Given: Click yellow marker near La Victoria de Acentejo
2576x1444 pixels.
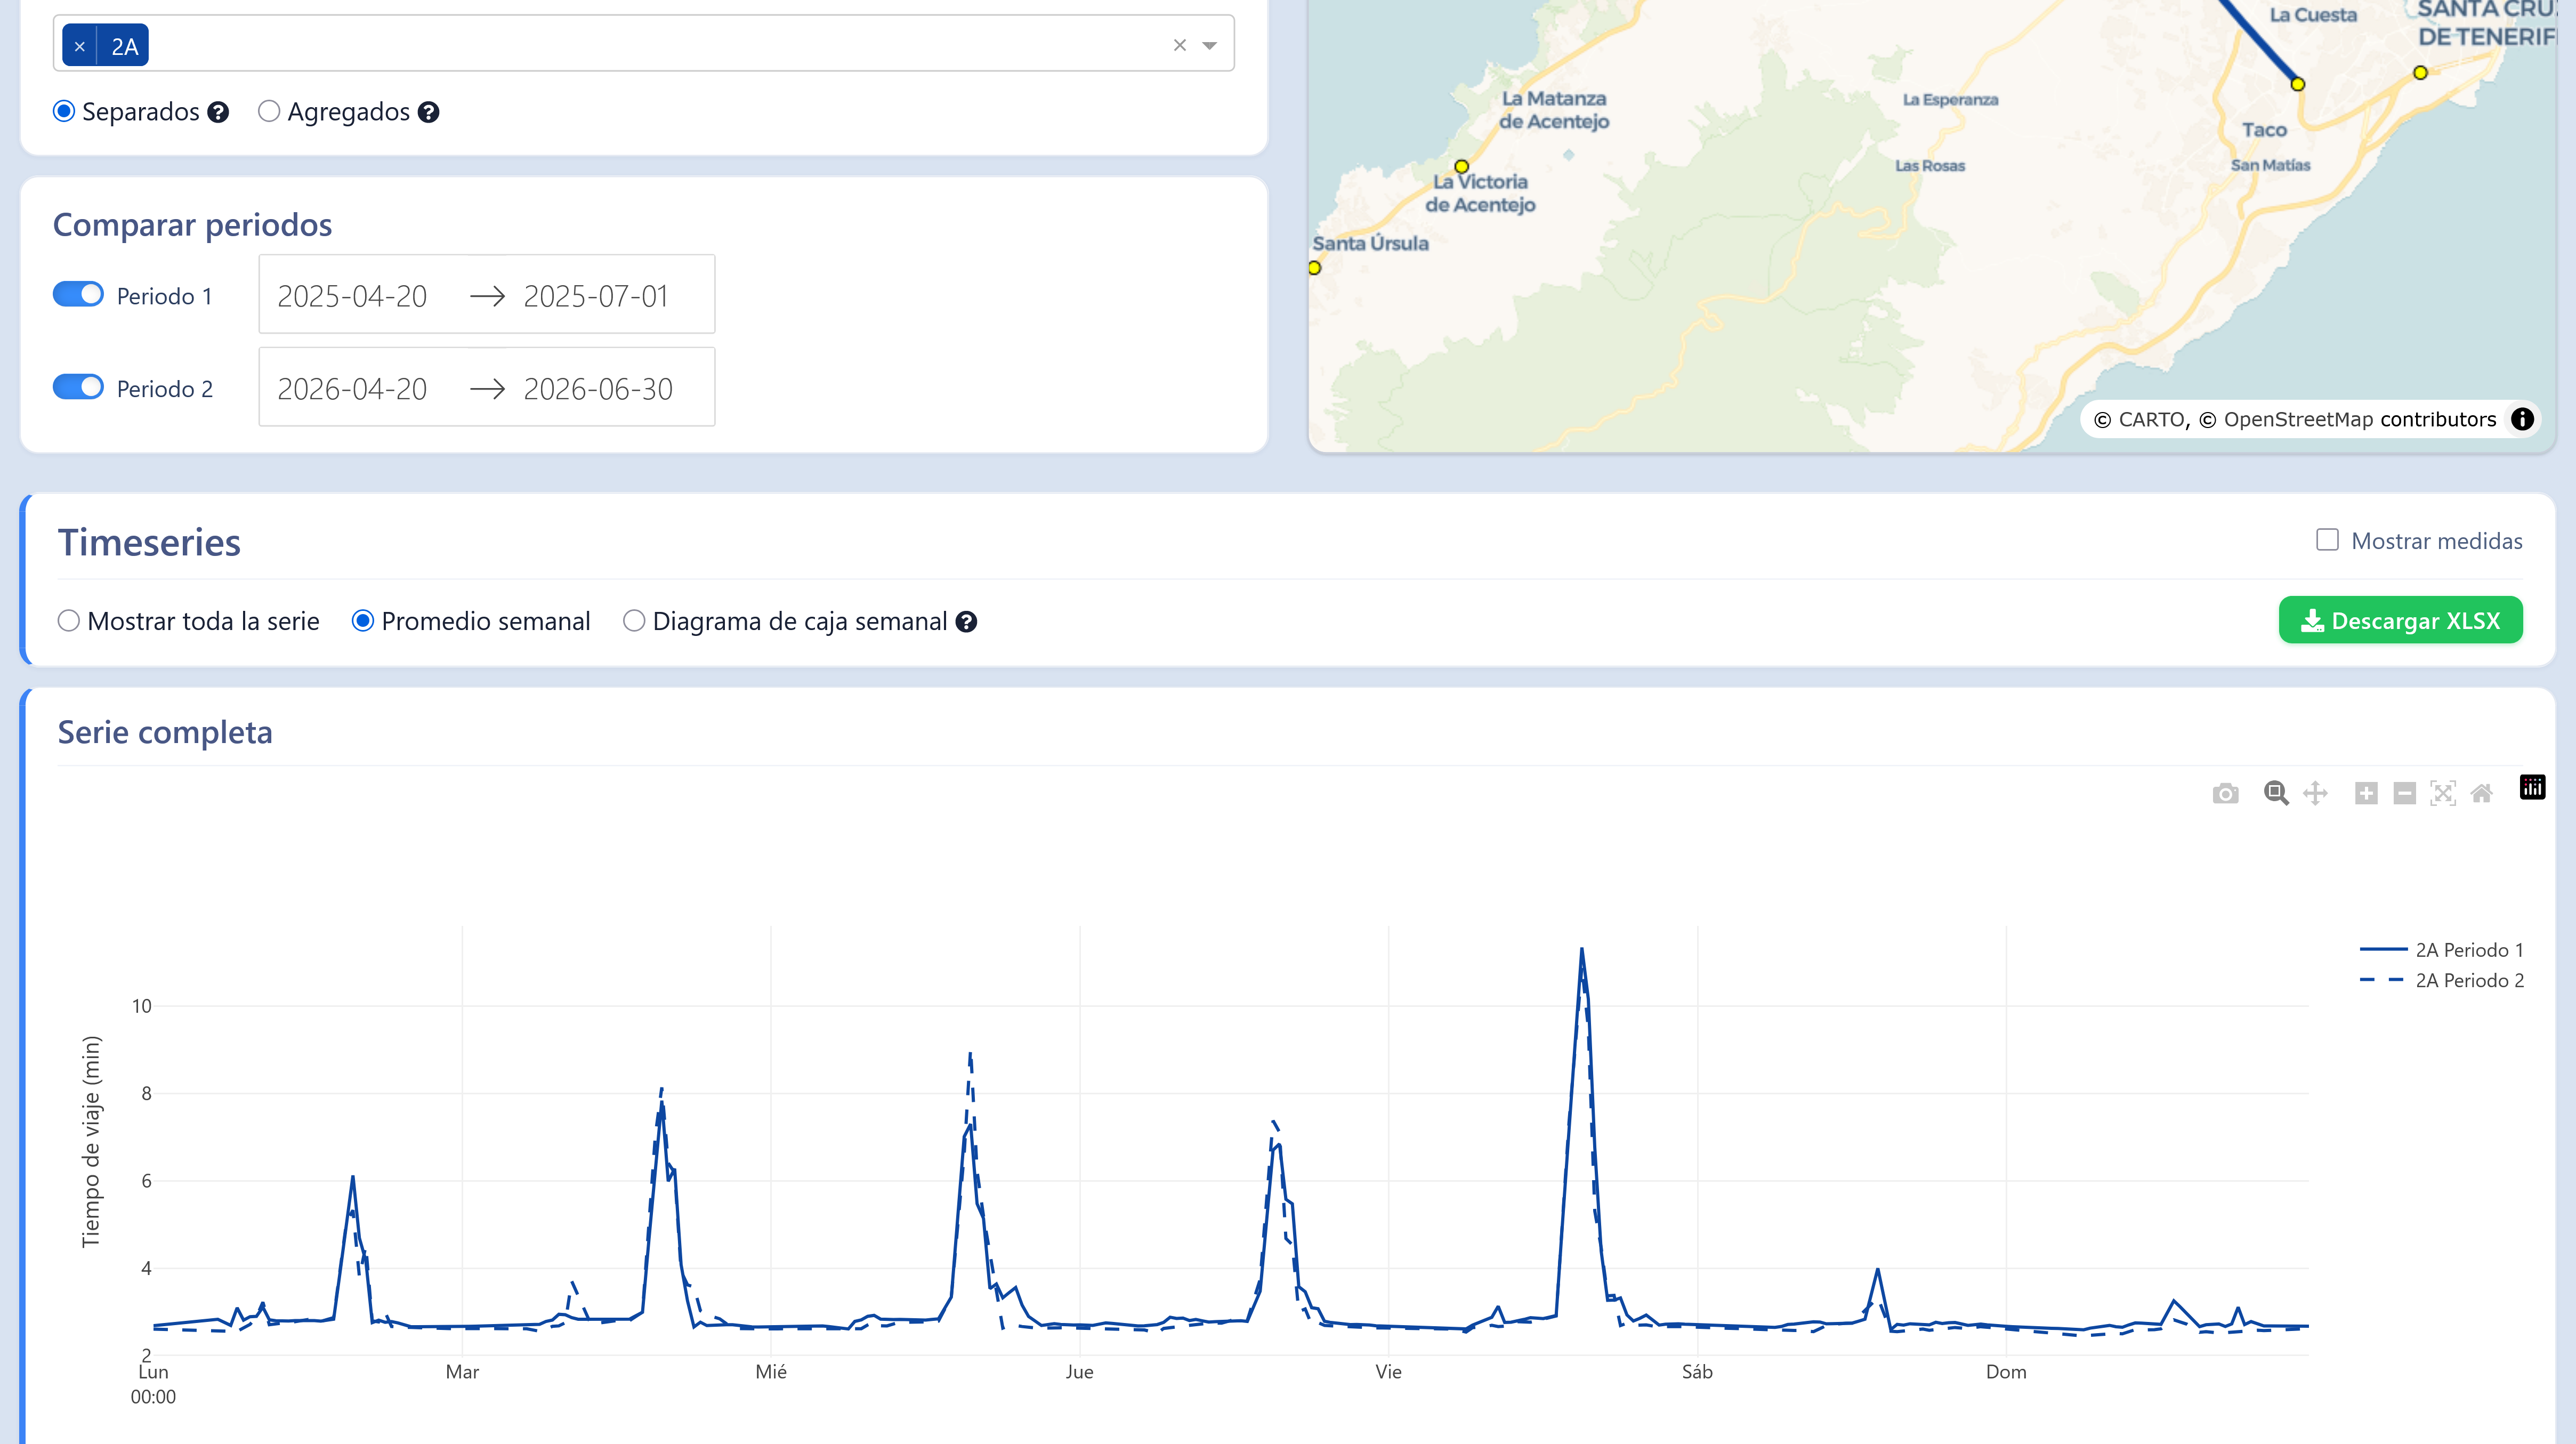Looking at the screenshot, I should [1462, 166].
